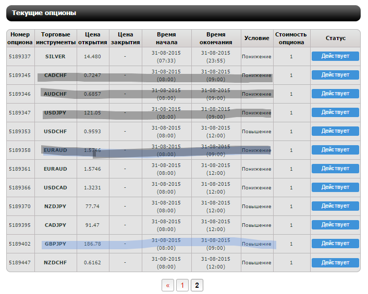This screenshot has width=368, height=294.
Task: Click the Торговые инструменты column header
Action: tap(56, 38)
